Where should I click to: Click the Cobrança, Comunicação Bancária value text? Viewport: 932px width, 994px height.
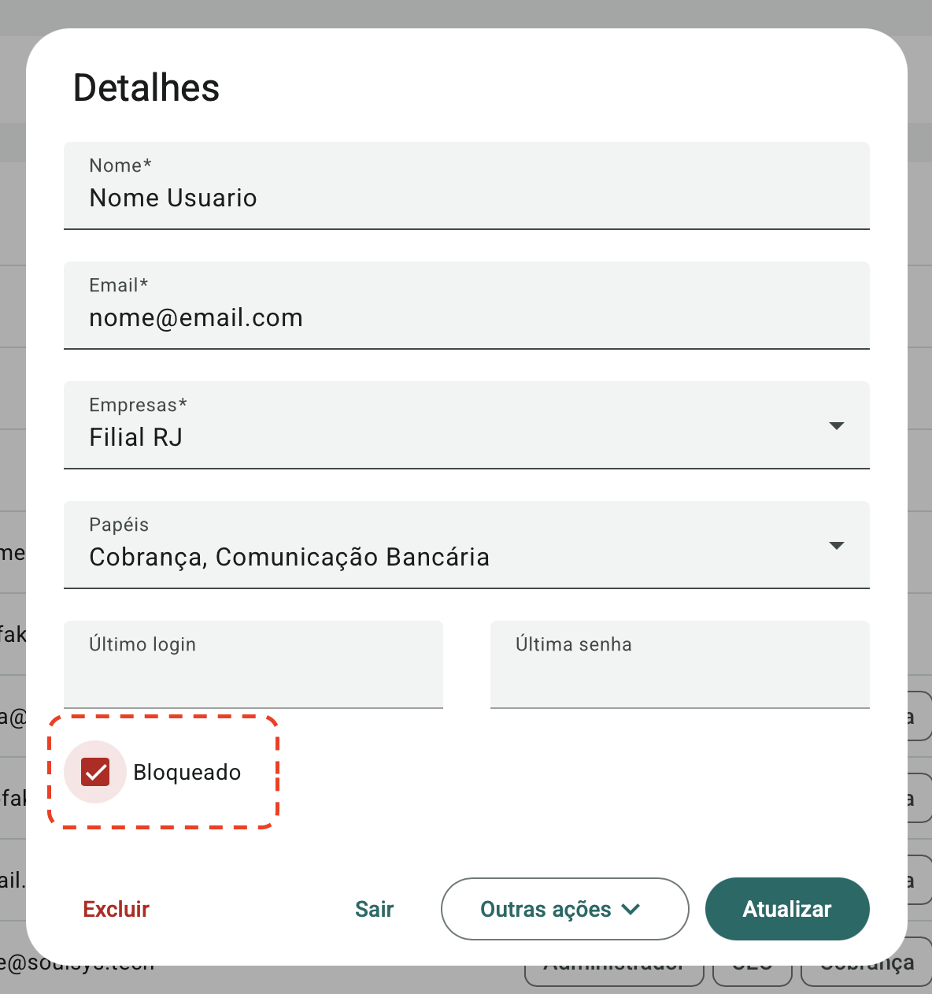pos(290,557)
